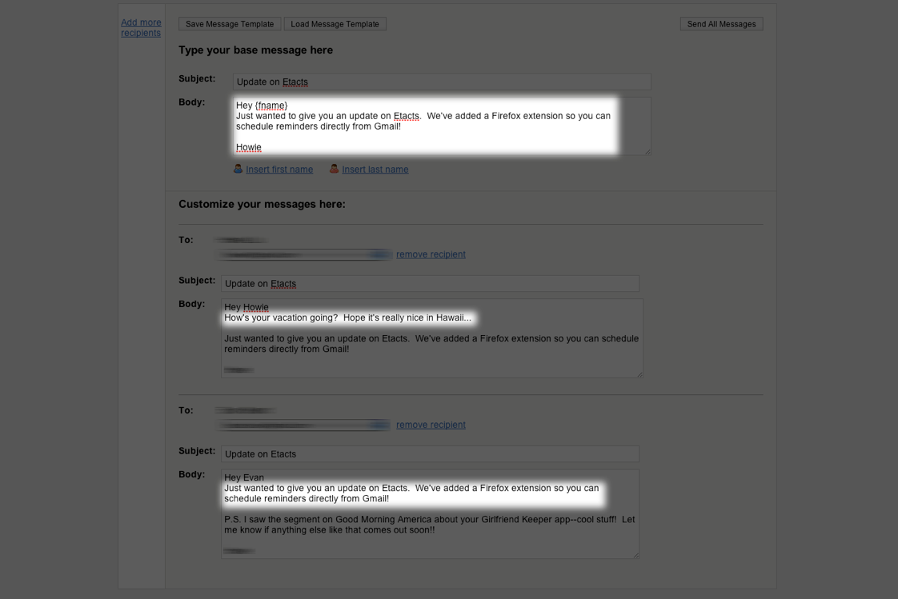Click the Save Message Template button
The image size is (898, 599).
(x=230, y=24)
